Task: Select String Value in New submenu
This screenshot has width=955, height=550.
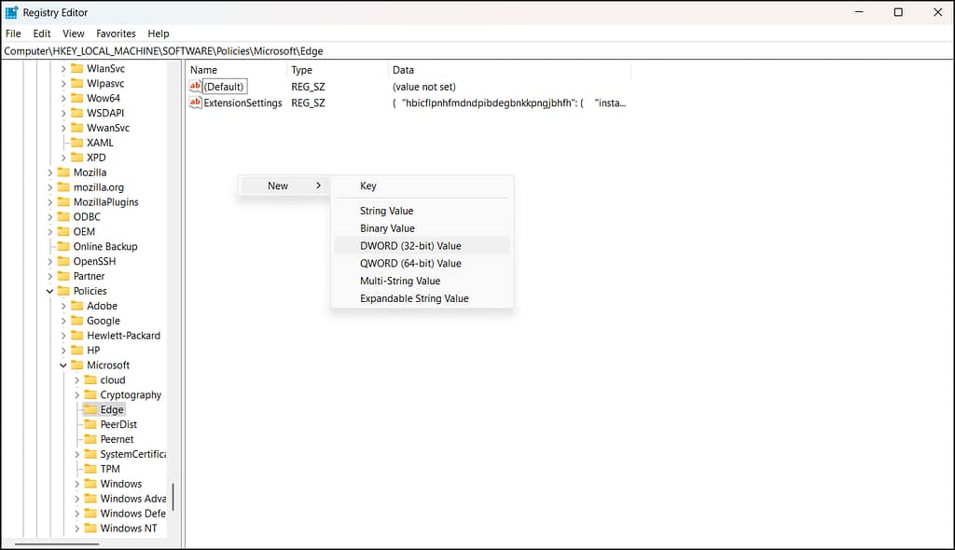Action: (x=386, y=211)
